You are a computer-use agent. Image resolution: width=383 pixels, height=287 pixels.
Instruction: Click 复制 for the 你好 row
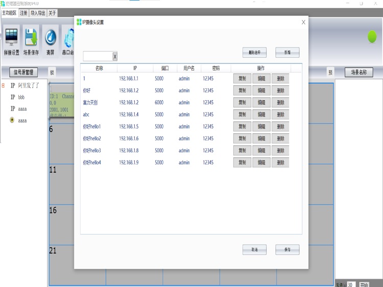[x=242, y=90]
